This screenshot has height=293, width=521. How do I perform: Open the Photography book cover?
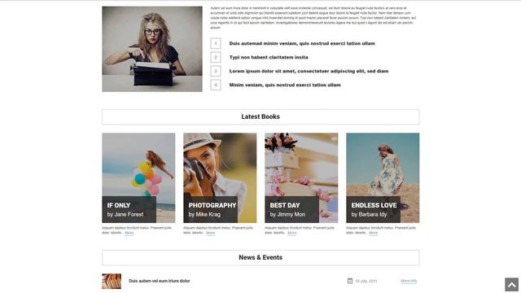coord(220,177)
